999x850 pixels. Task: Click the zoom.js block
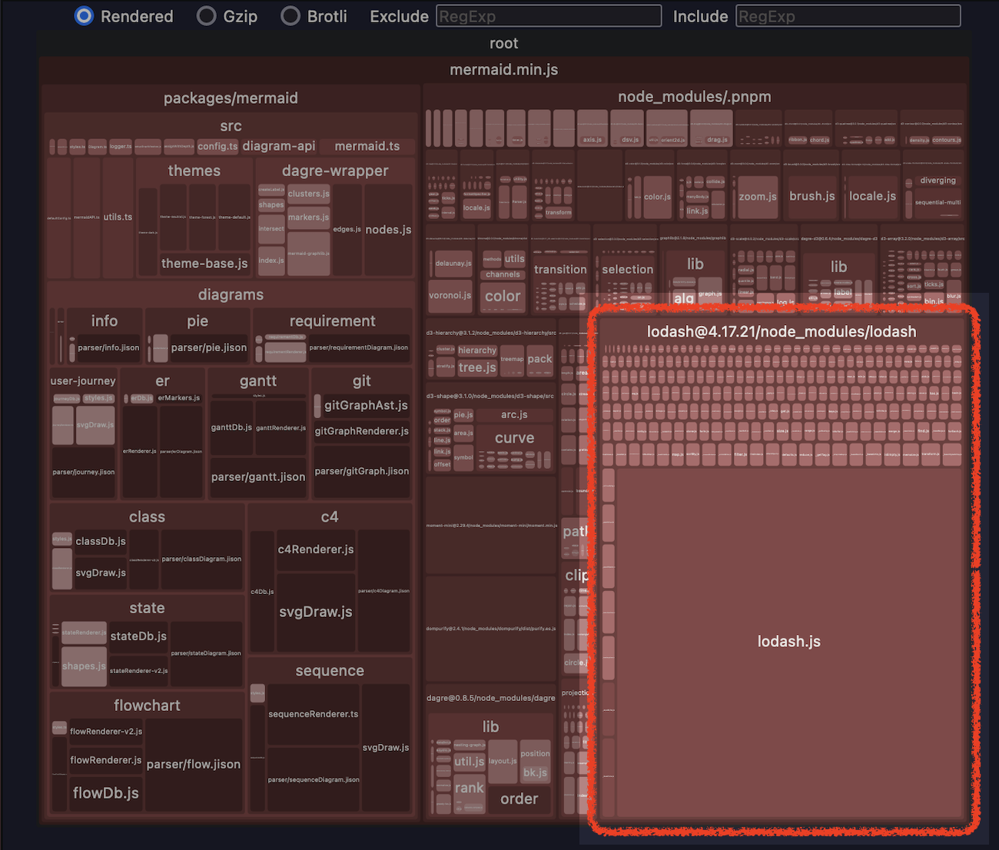[x=758, y=197]
